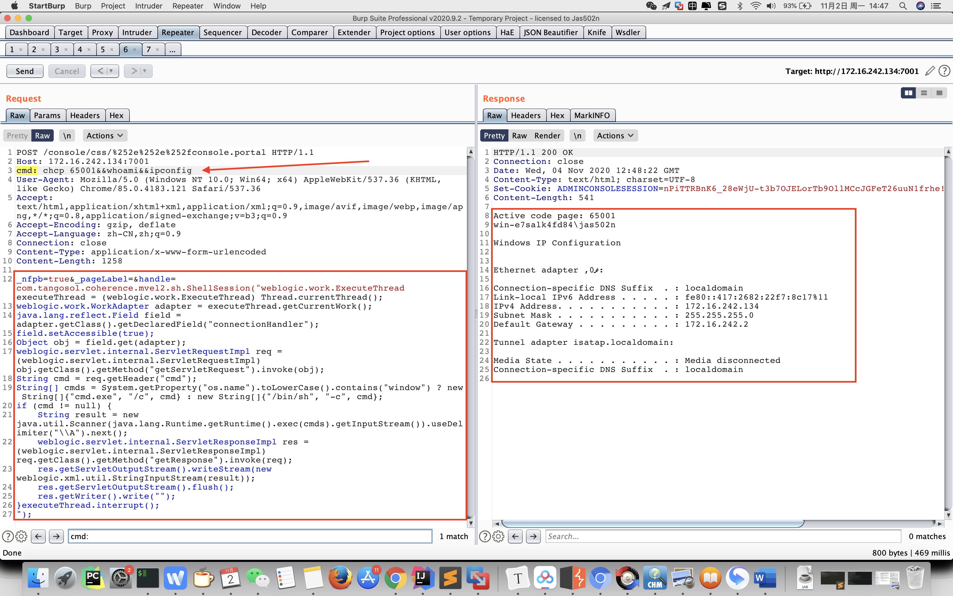Click the response Search input field
953x596 pixels.
pos(723,536)
